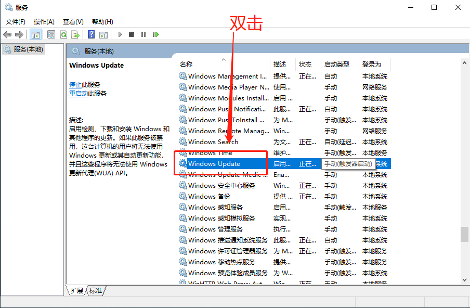Click the Forward arrow toolbar icon

[x=19, y=34]
